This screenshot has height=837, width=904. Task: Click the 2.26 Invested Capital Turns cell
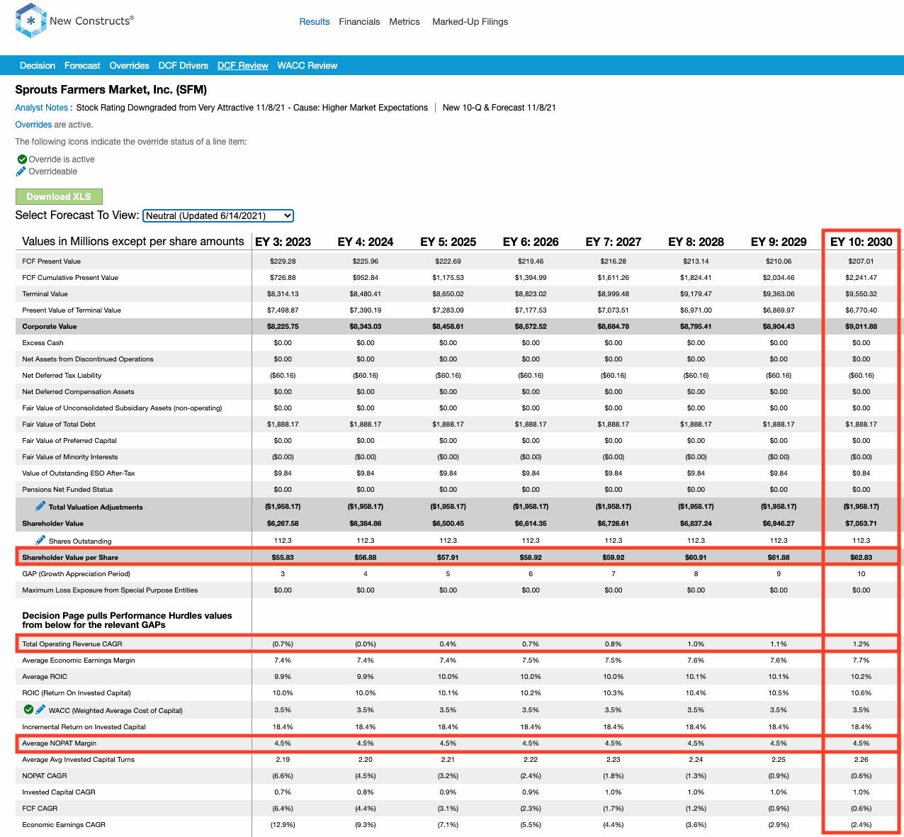861,760
